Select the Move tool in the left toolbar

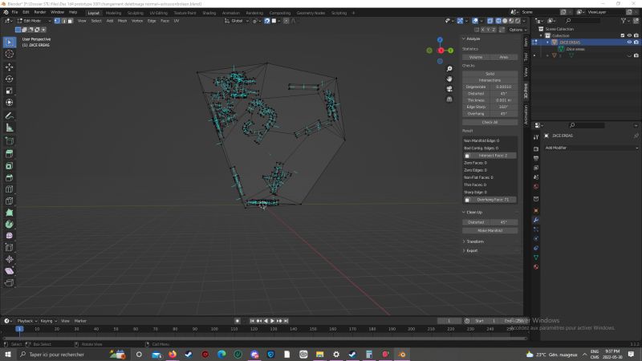(9, 67)
